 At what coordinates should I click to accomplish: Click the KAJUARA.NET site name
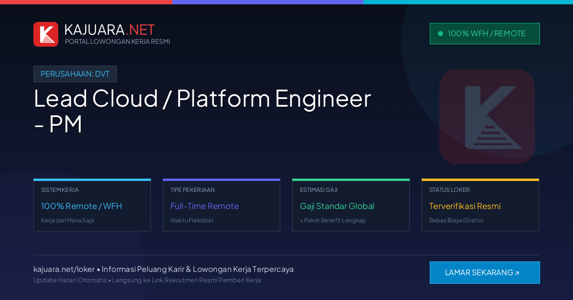pyautogui.click(x=109, y=30)
